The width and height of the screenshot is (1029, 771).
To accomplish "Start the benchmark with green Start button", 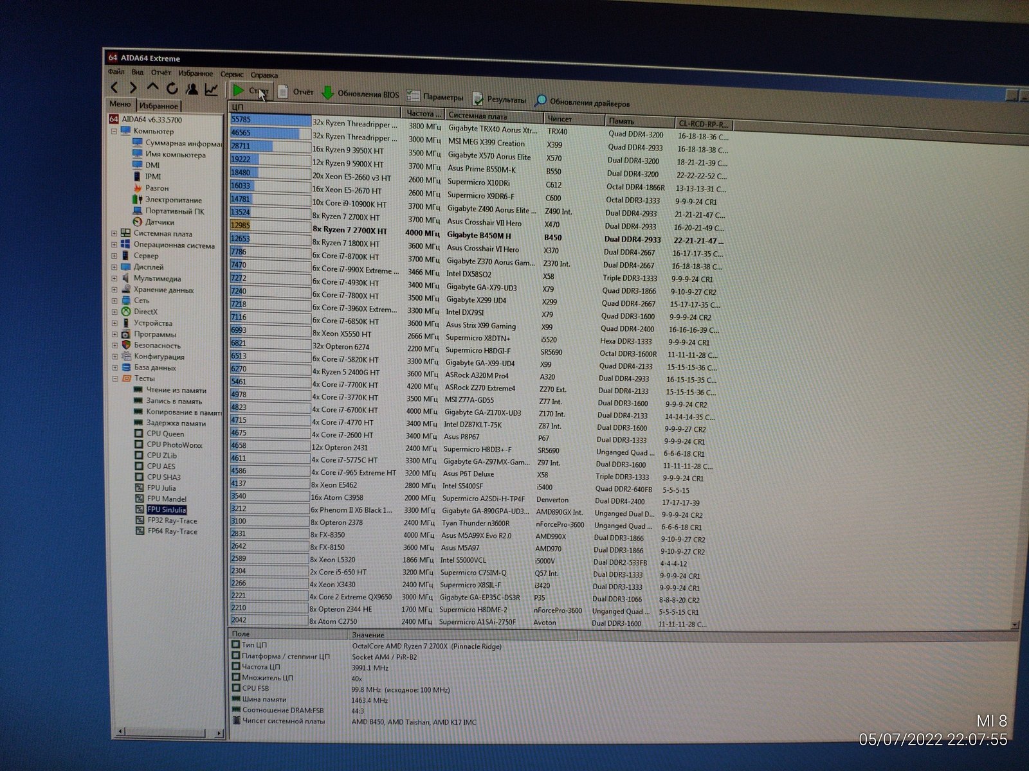I will click(251, 91).
